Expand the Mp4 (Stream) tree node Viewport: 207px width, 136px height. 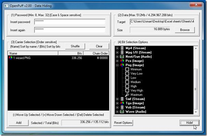pos(117,48)
